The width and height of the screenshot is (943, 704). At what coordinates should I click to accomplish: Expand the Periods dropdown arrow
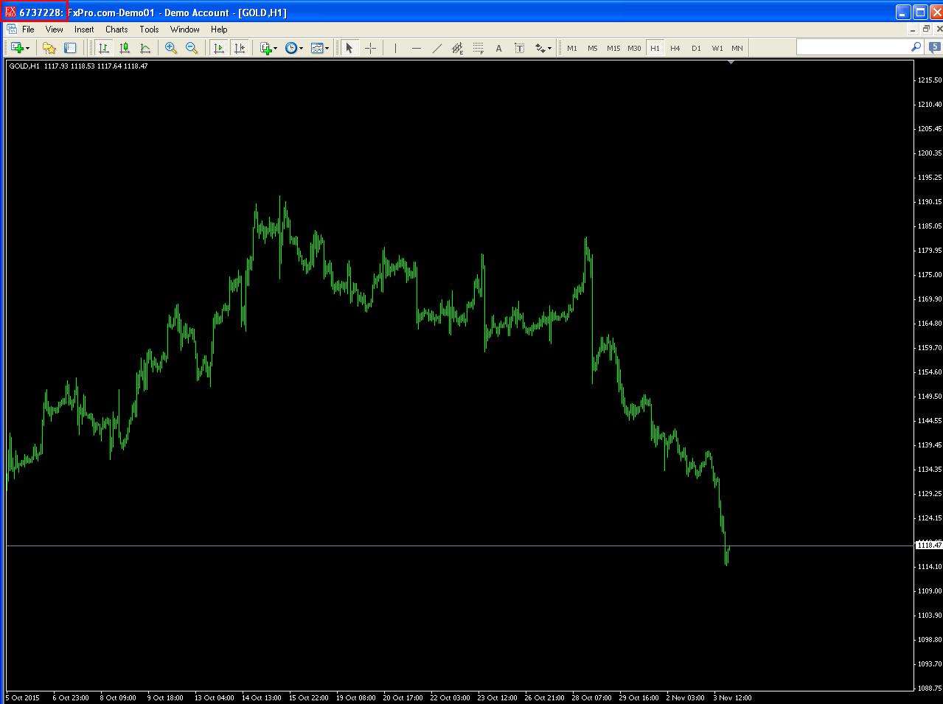tap(301, 49)
